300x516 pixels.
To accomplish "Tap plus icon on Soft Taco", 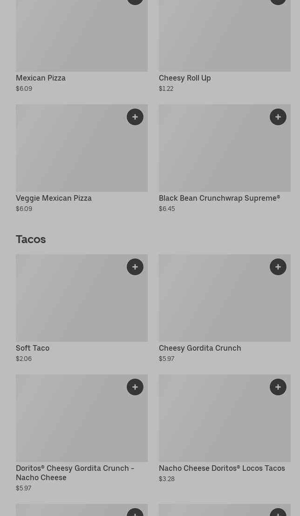I will (135, 267).
